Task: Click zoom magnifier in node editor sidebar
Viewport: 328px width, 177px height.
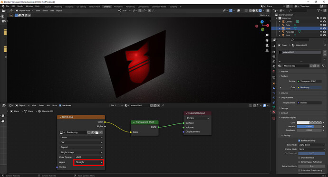Action: click(x=3, y=116)
